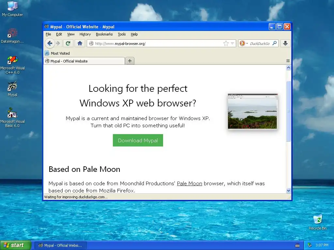Click the 'Waiting for improving.duckduckgo.com...' status text
Screen dimensions: 334x250
coord(76,197)
